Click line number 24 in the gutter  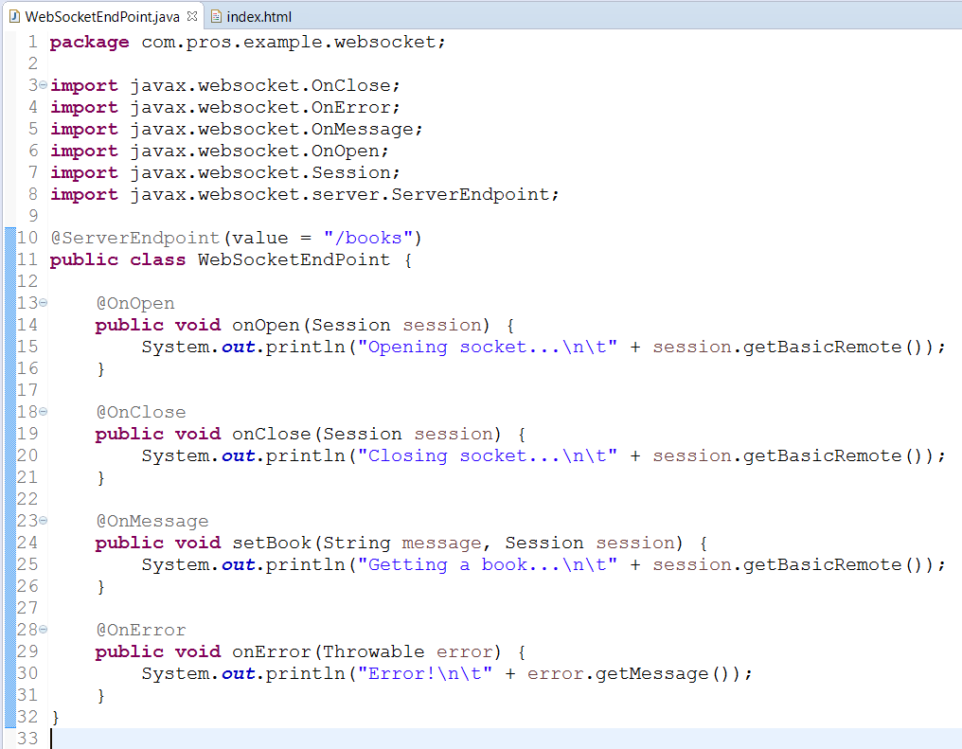pos(26,542)
